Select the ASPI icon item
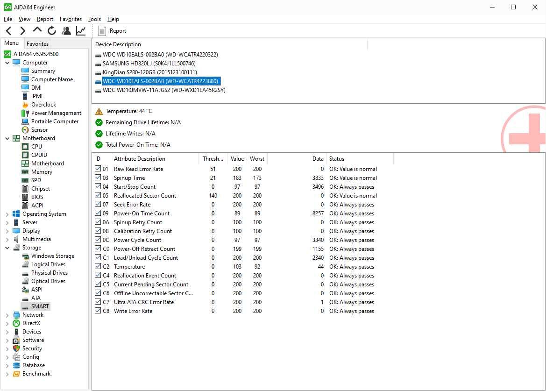The image size is (546, 391). point(25,289)
